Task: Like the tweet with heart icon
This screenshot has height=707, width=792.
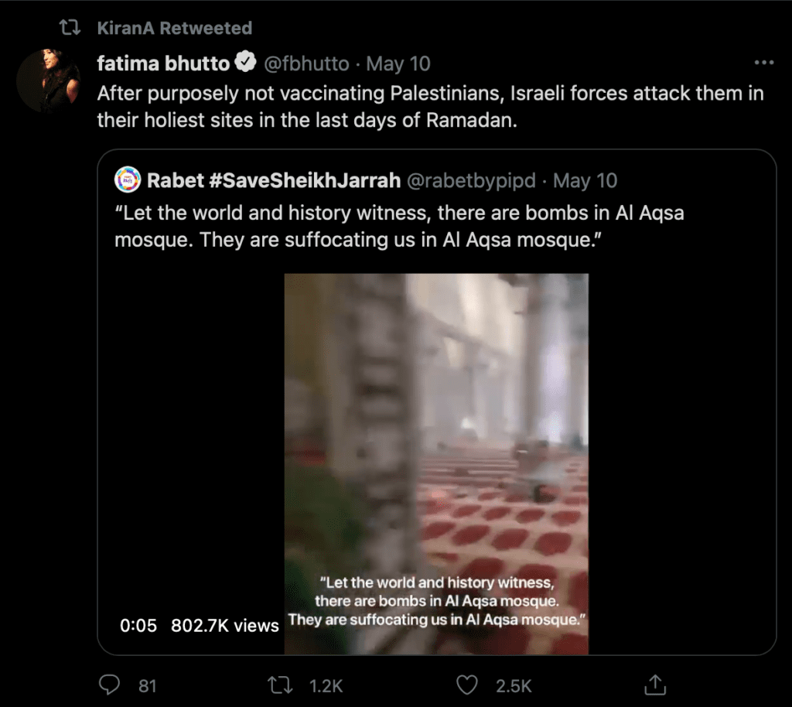Action: pyautogui.click(x=466, y=685)
